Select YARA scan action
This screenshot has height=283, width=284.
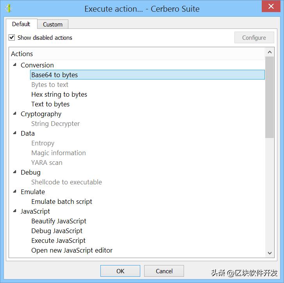pos(47,163)
